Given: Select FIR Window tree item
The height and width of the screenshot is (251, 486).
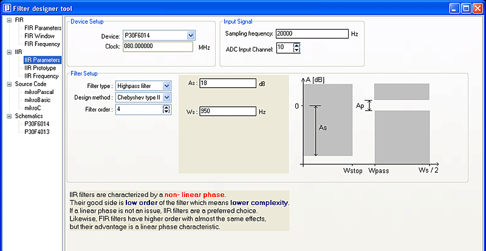Looking at the screenshot, I should pos(39,36).
